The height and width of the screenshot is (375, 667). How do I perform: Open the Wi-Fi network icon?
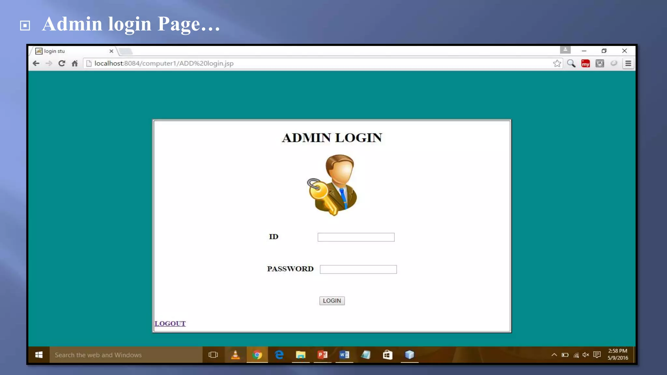point(576,355)
